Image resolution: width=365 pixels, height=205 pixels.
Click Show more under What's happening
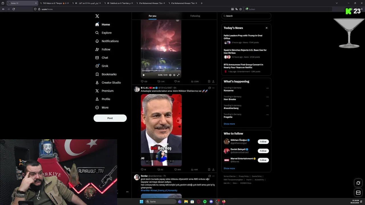[229, 124]
